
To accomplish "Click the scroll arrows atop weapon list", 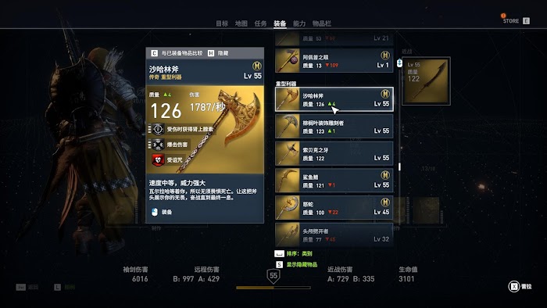I will click(x=399, y=63).
